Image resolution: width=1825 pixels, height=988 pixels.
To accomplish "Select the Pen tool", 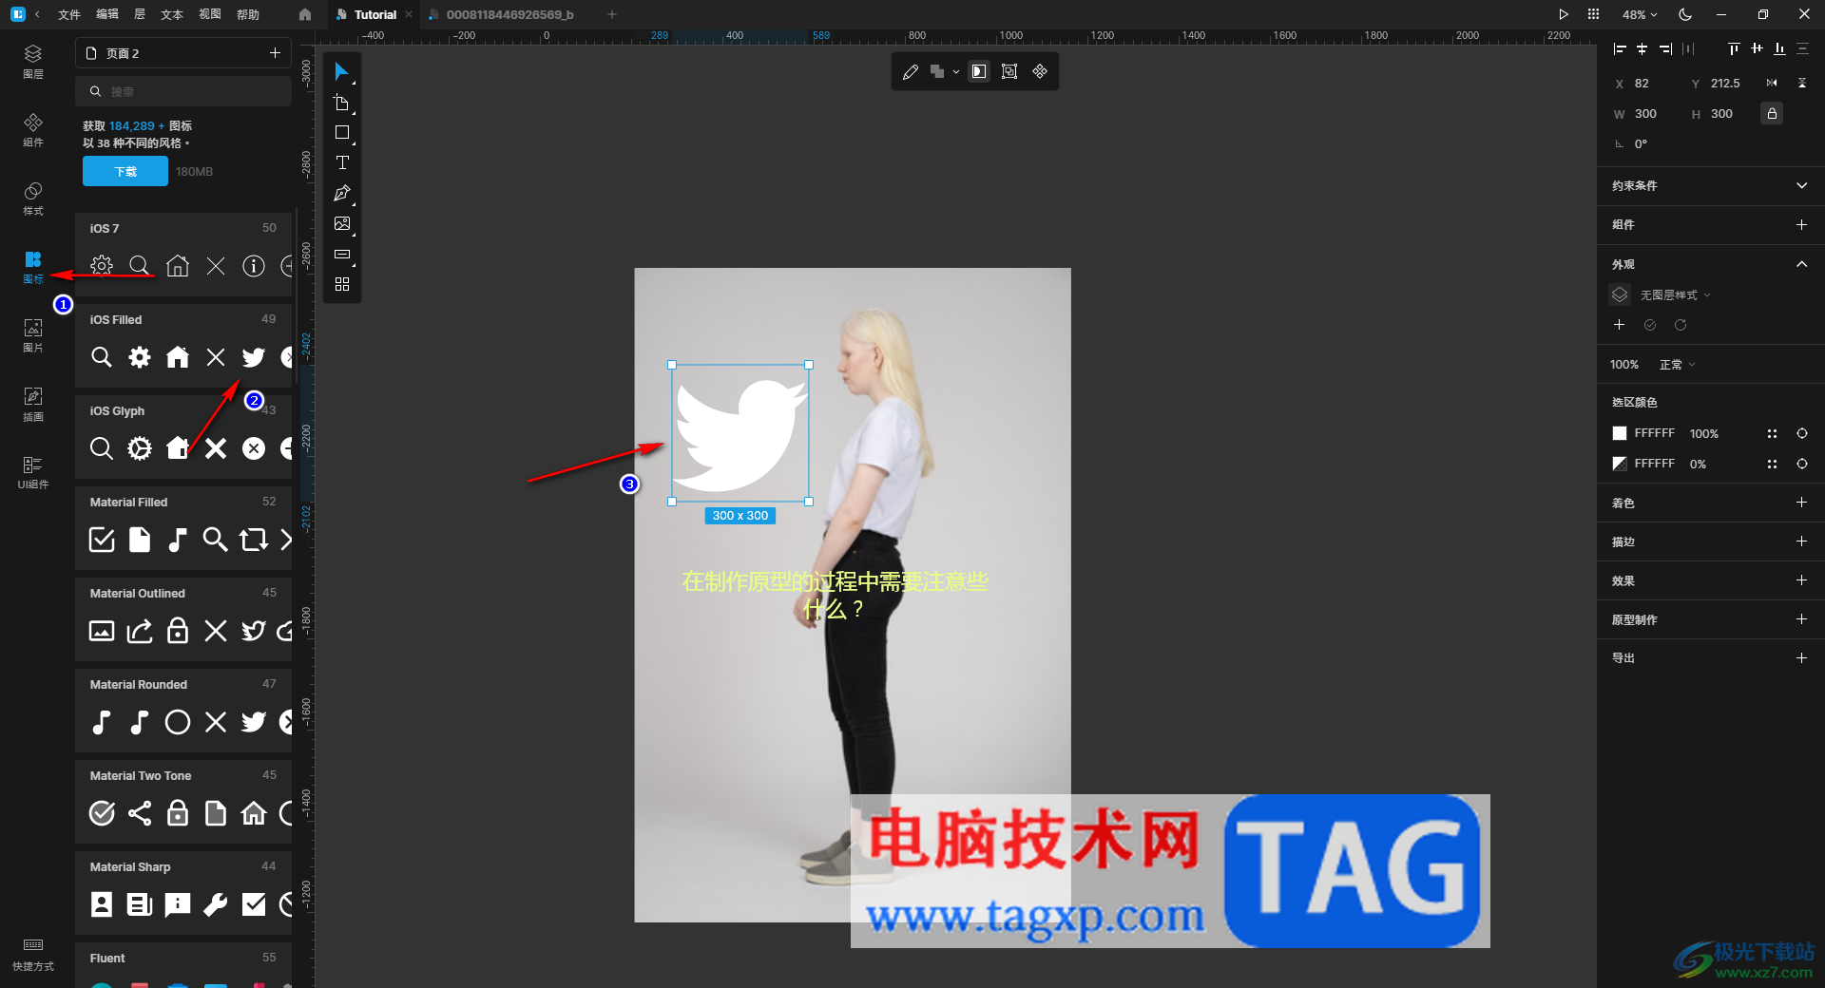I will pos(342,194).
